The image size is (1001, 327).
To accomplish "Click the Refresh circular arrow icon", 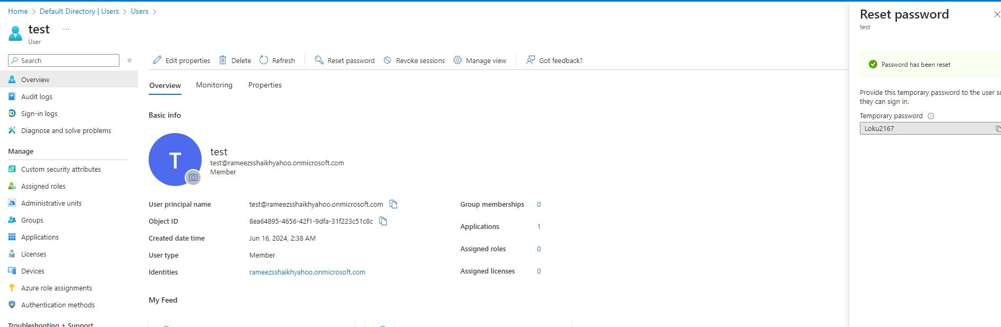I will point(264,60).
